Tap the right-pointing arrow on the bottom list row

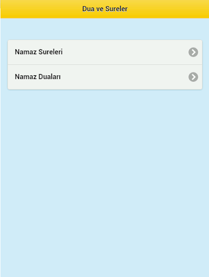coord(193,77)
